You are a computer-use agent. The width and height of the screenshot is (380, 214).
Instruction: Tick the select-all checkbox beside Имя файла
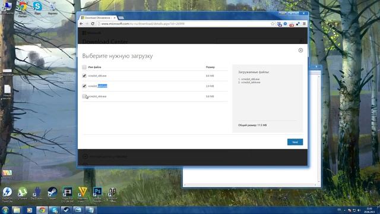(x=84, y=67)
